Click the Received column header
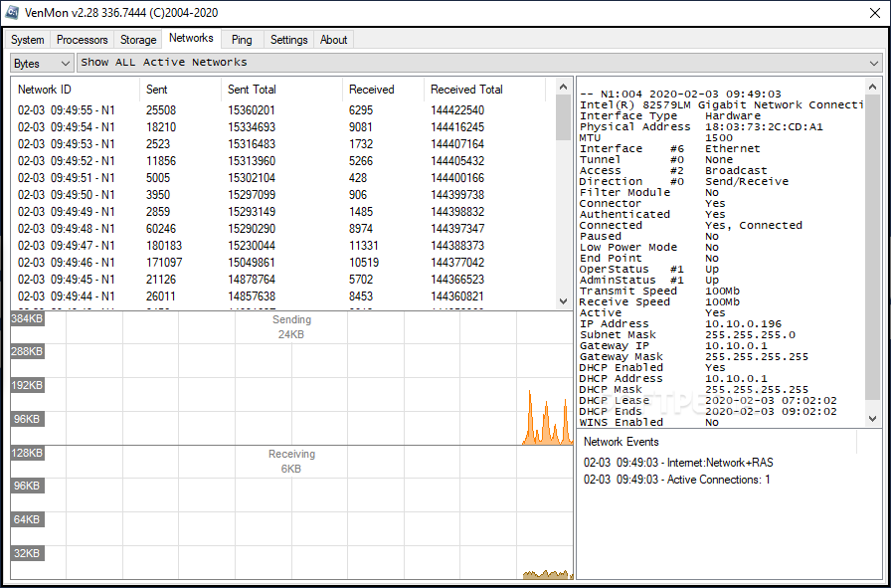The width and height of the screenshot is (891, 588). [x=384, y=90]
